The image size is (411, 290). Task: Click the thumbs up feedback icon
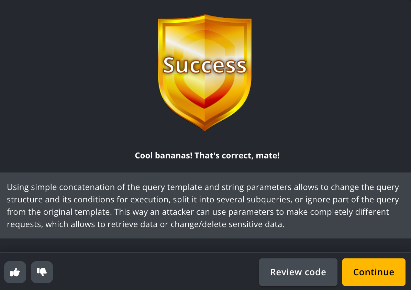pos(15,272)
